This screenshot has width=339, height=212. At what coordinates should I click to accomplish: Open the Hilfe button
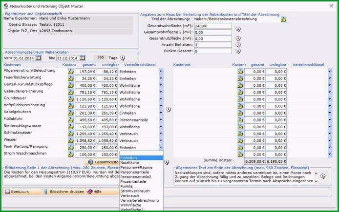[103, 192]
